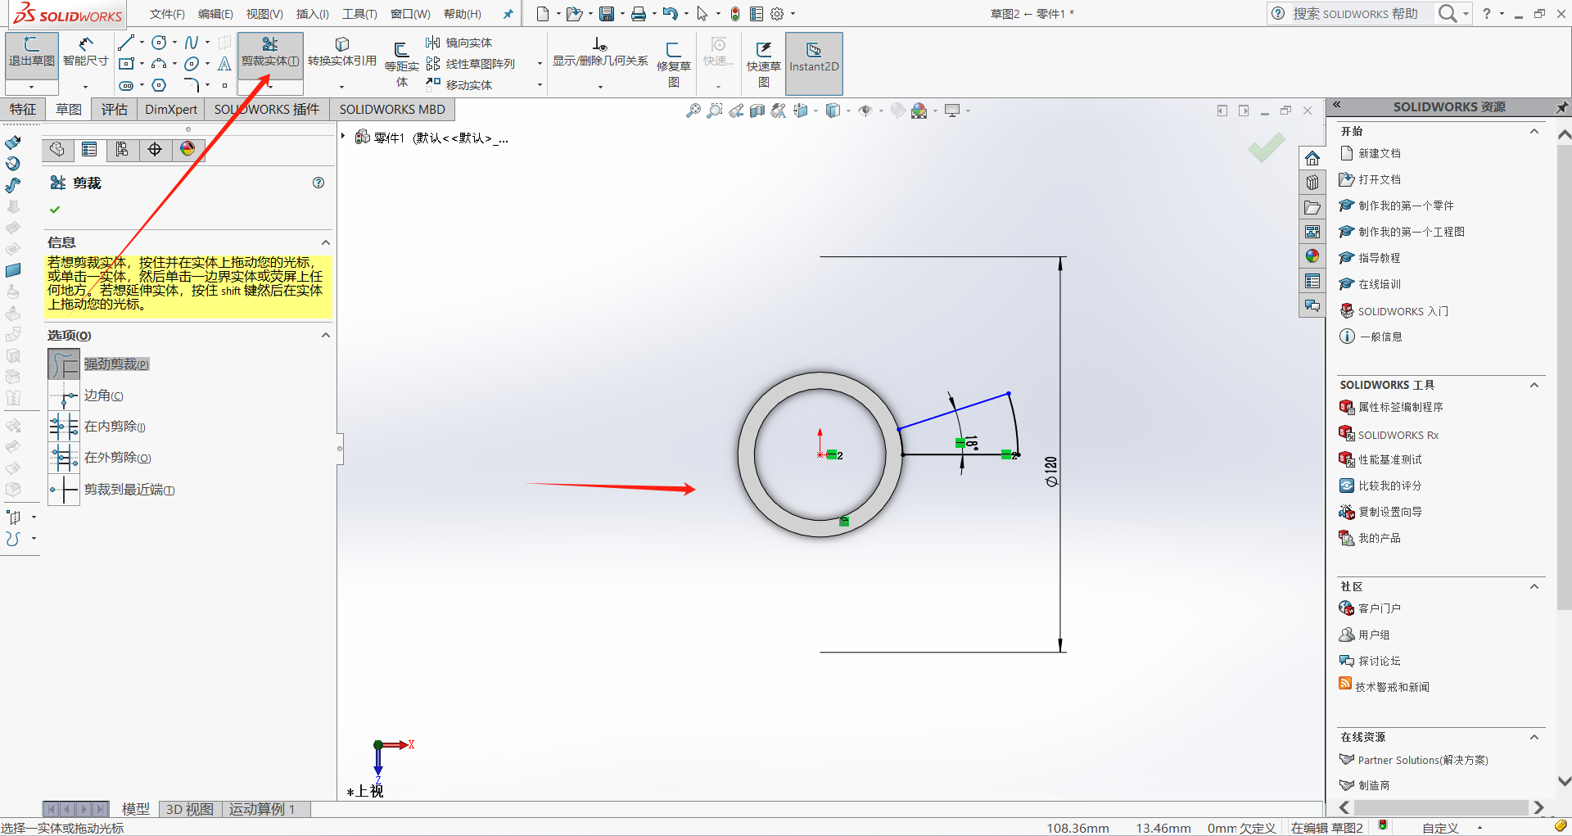Click Convert Entities (转换实体引用) icon
Viewport: 1572px width, 836px height.
342,51
